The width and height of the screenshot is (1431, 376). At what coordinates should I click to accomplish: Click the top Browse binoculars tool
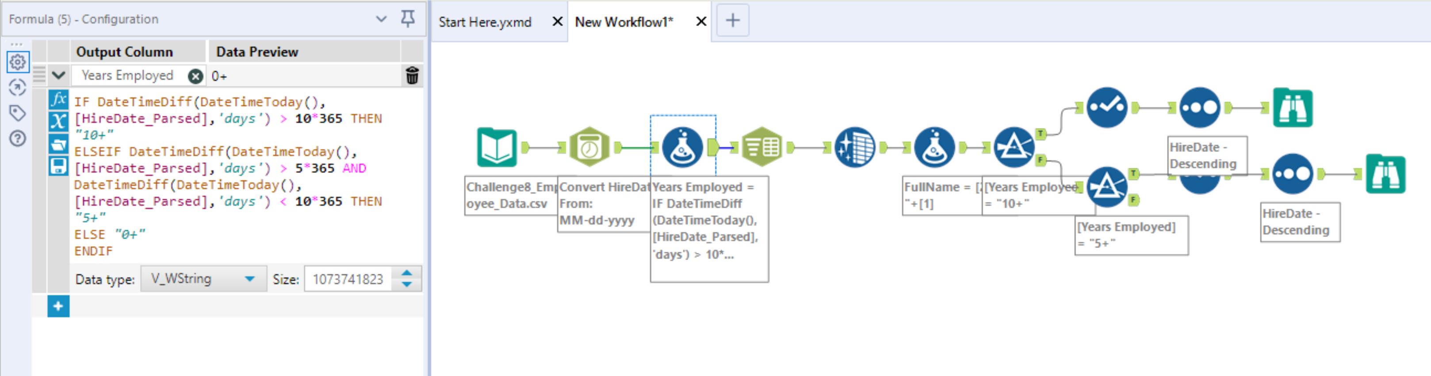pos(1293,108)
